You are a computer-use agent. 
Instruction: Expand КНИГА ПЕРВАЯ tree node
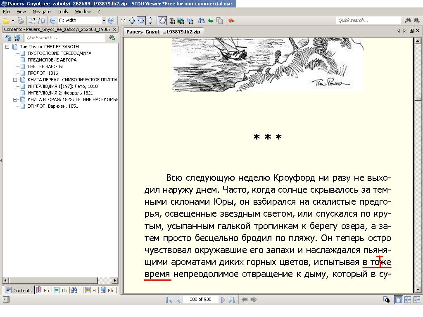[15, 80]
